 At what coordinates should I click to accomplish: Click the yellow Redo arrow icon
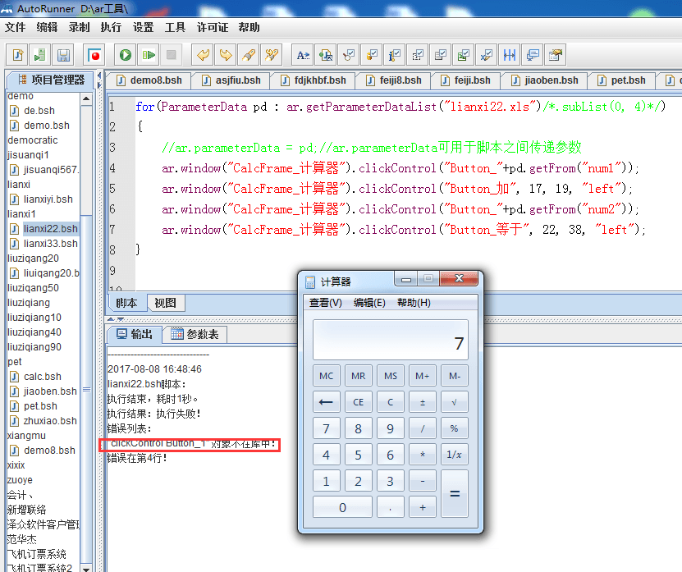(225, 55)
